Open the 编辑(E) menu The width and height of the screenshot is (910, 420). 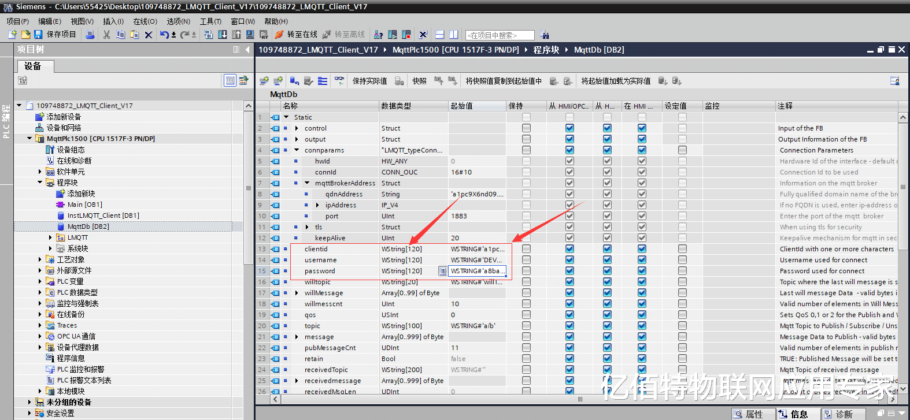pyautogui.click(x=50, y=21)
